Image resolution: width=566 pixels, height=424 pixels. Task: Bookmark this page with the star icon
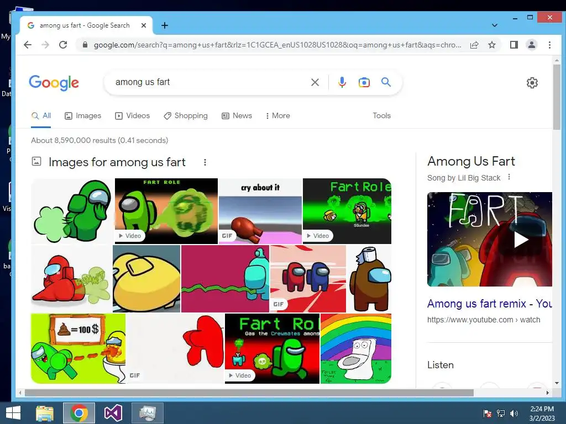pyautogui.click(x=491, y=45)
